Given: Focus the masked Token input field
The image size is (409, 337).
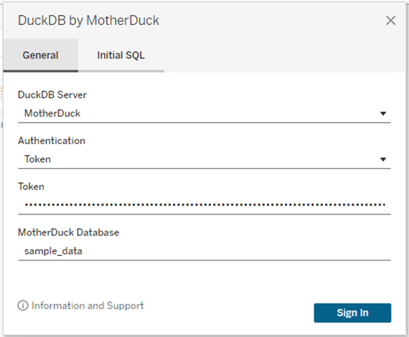Looking at the screenshot, I should [204, 205].
